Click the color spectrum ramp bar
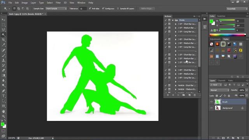 (x=228, y=35)
